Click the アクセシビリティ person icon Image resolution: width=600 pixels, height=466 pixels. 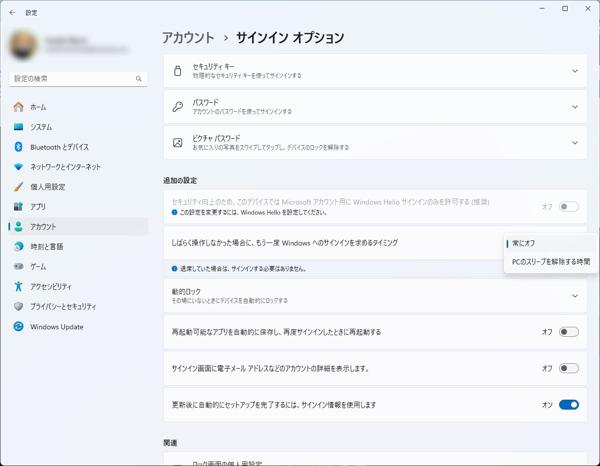pos(18,286)
